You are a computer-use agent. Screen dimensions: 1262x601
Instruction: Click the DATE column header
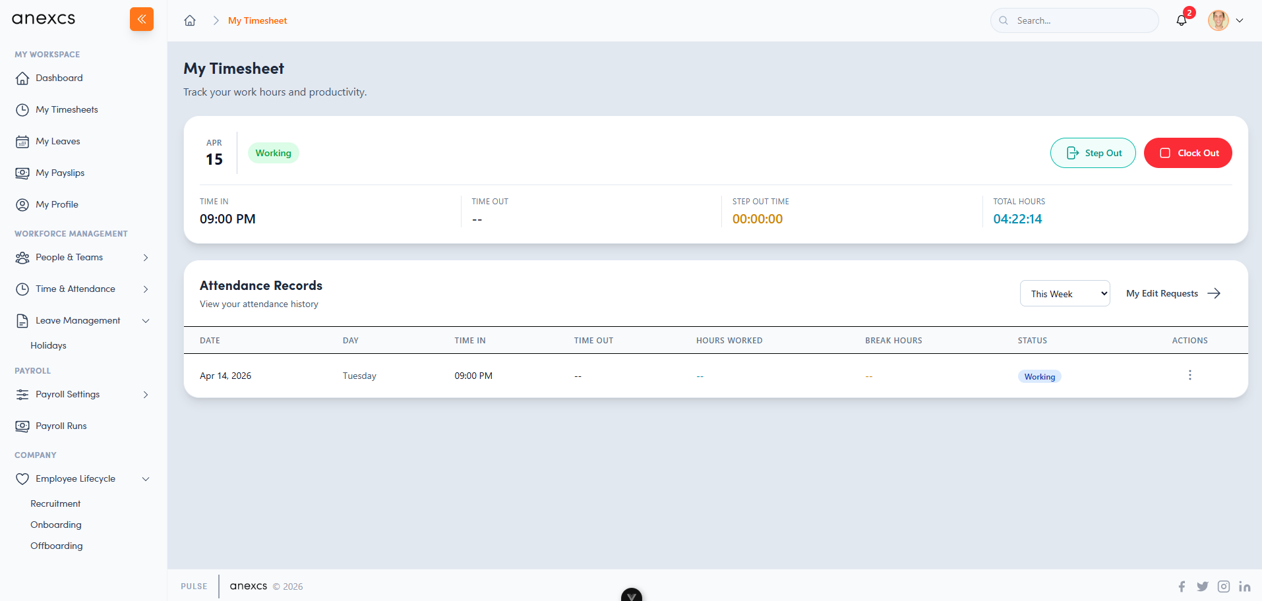[210, 341]
